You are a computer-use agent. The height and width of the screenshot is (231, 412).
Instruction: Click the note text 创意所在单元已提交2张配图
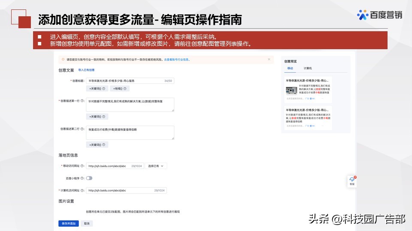click(x=104, y=212)
